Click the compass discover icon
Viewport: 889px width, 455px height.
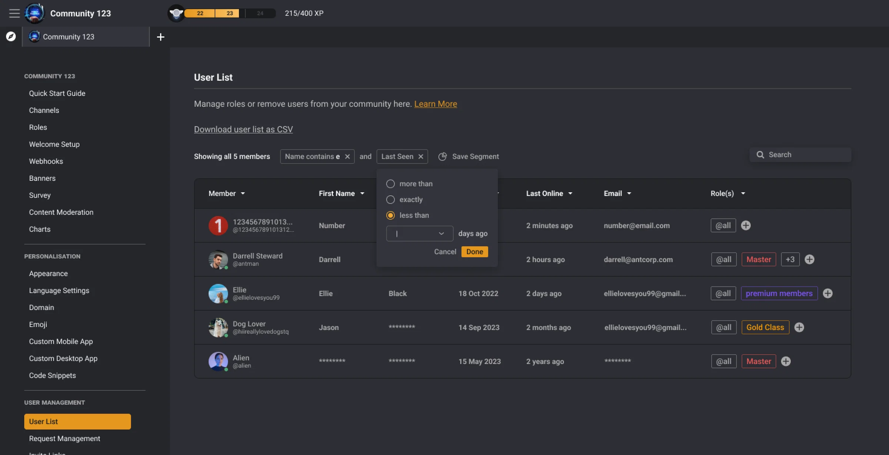(x=11, y=36)
